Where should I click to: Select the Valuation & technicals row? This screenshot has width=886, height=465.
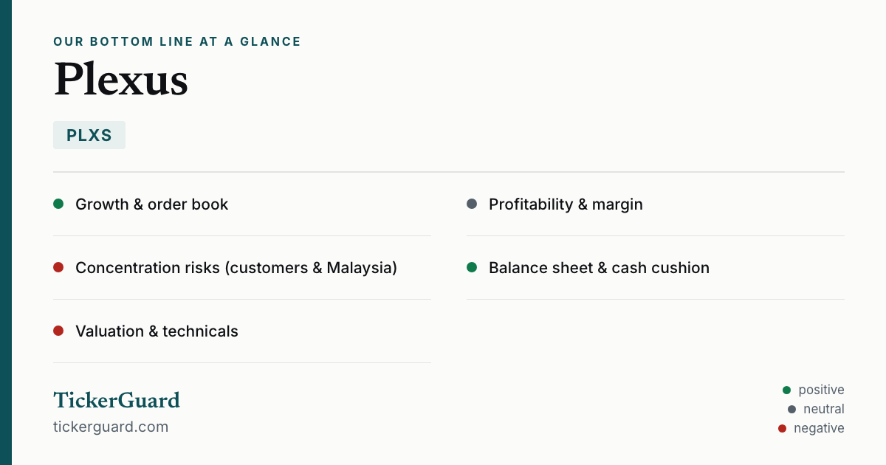click(x=242, y=331)
